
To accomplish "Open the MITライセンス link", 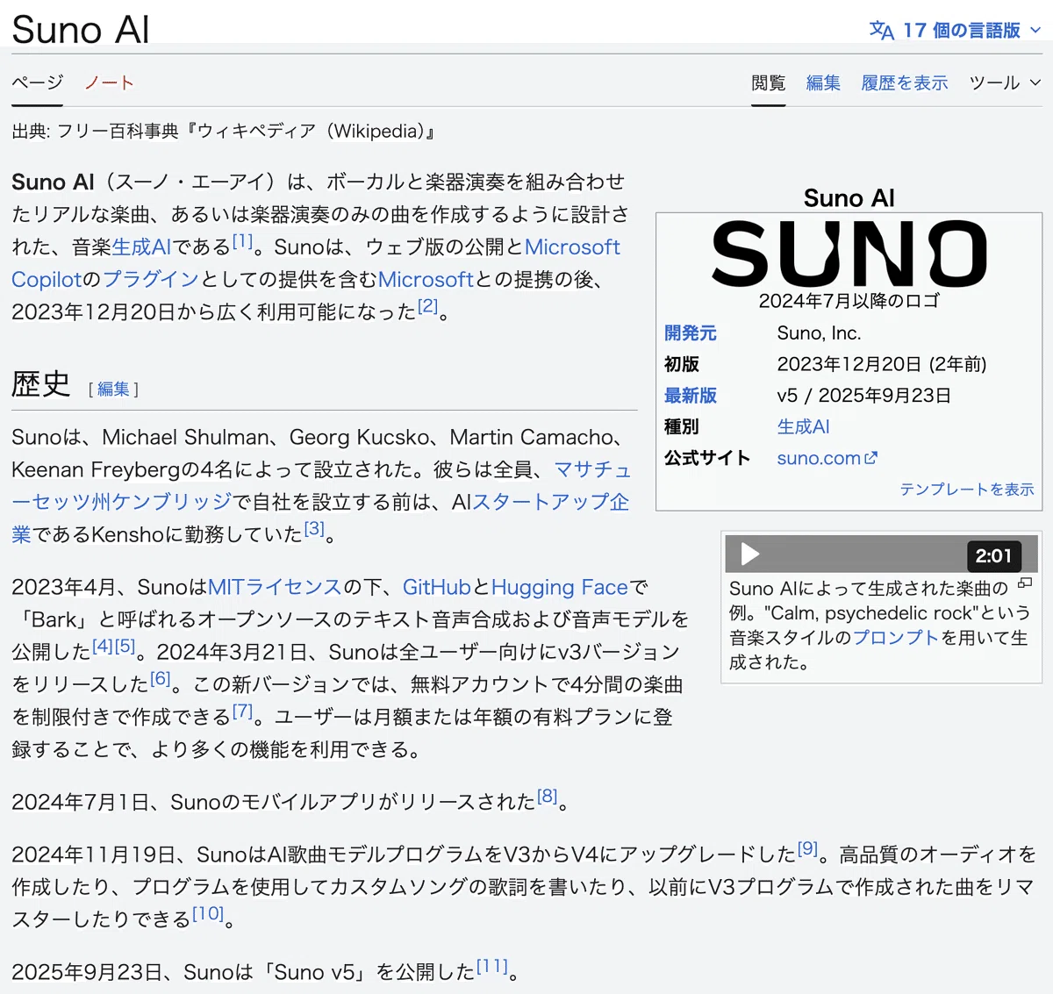I will click(x=275, y=588).
